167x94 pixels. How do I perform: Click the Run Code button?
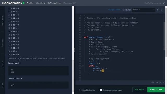click(x=139, y=90)
